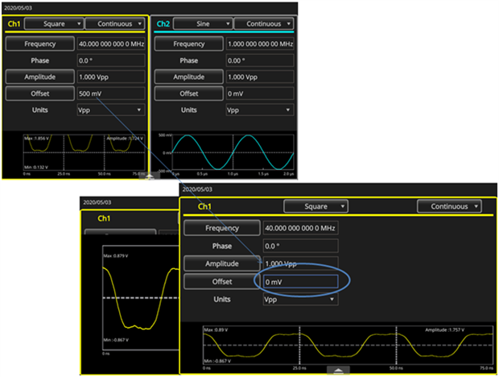Click up-arrow expander below top panel graphs
This screenshot has height=377, width=499.
[149, 176]
